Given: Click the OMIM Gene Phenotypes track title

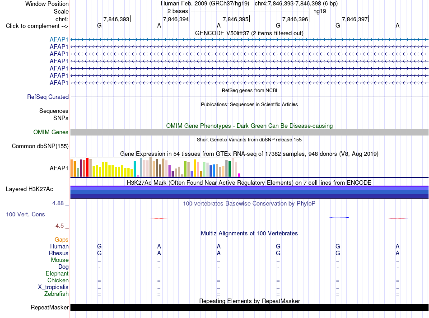Looking at the screenshot, I should click(250, 126).
